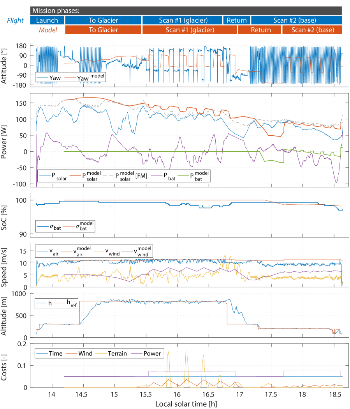Click the "90" tick on SoC axis

pyautogui.click(x=23, y=234)
